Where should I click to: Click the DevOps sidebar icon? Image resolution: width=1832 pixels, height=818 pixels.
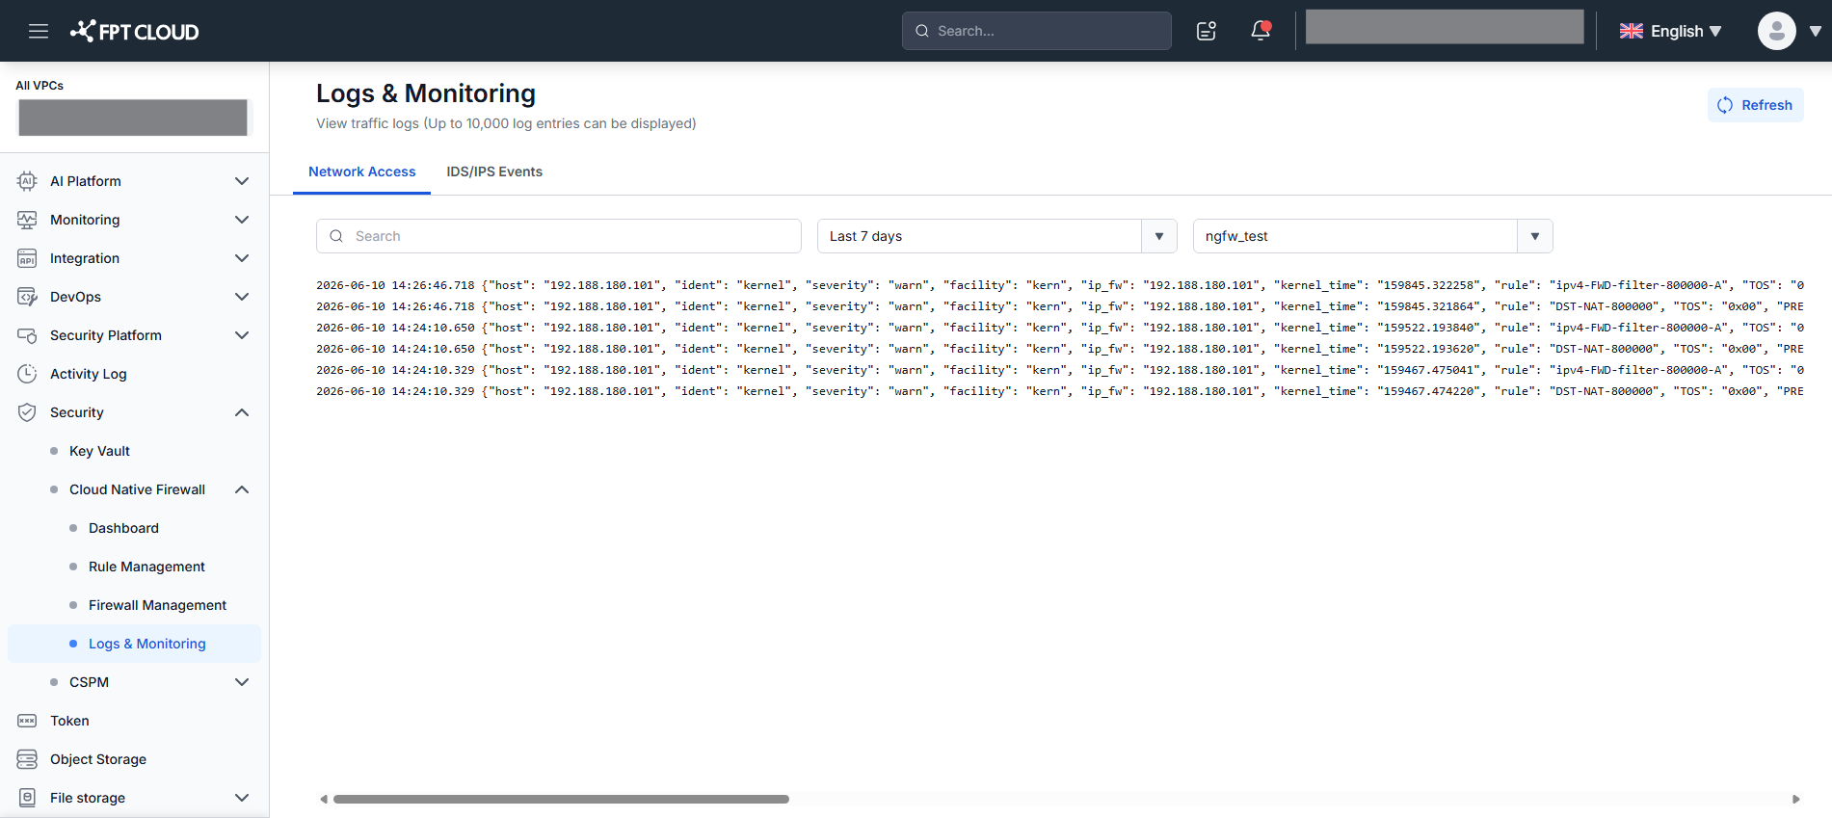pos(27,297)
